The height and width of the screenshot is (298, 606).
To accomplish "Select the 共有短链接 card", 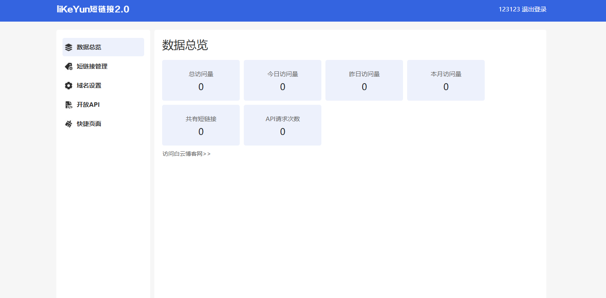I will point(201,125).
